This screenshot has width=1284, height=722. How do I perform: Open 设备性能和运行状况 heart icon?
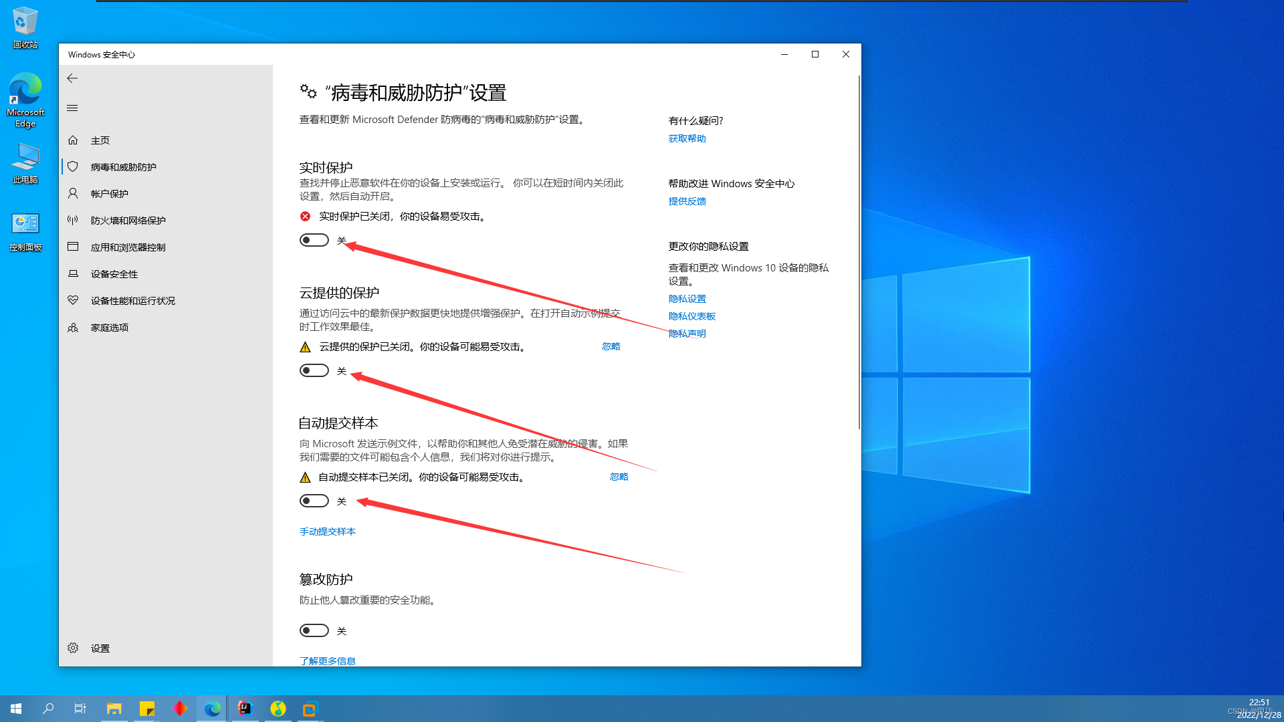[73, 301]
